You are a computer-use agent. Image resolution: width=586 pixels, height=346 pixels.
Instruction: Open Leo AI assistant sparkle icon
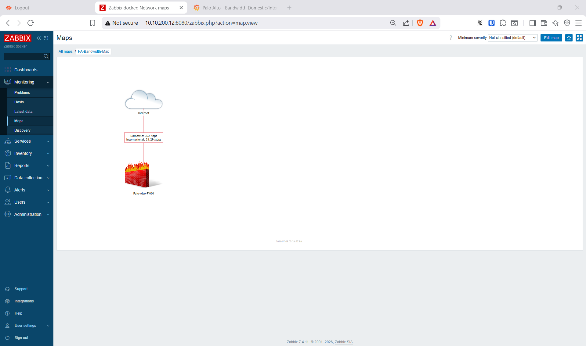click(555, 23)
